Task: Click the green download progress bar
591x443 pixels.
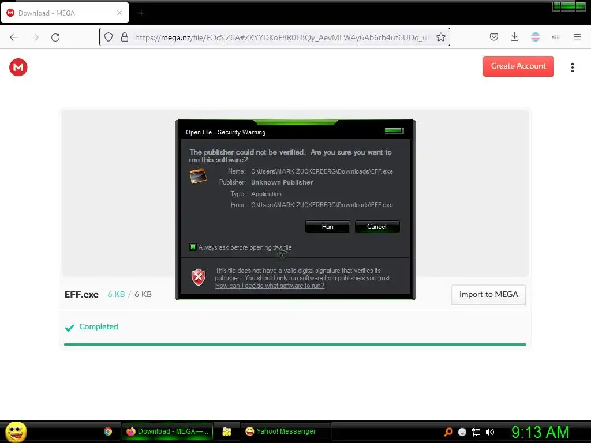Action: (295, 344)
